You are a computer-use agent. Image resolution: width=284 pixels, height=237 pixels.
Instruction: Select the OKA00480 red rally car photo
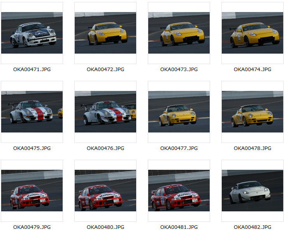[105, 190]
